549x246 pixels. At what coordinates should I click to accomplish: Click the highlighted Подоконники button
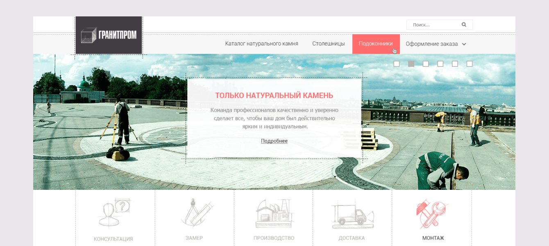tap(376, 43)
